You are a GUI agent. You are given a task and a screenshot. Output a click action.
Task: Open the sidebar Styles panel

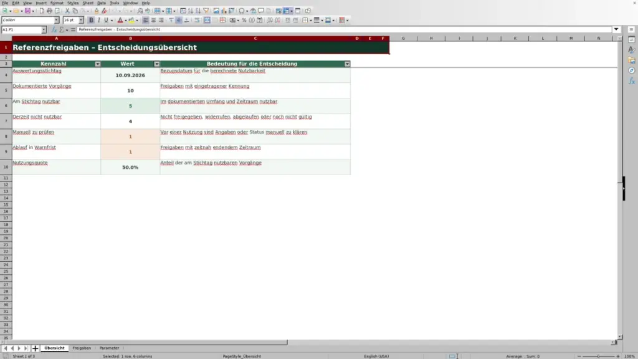(x=632, y=50)
